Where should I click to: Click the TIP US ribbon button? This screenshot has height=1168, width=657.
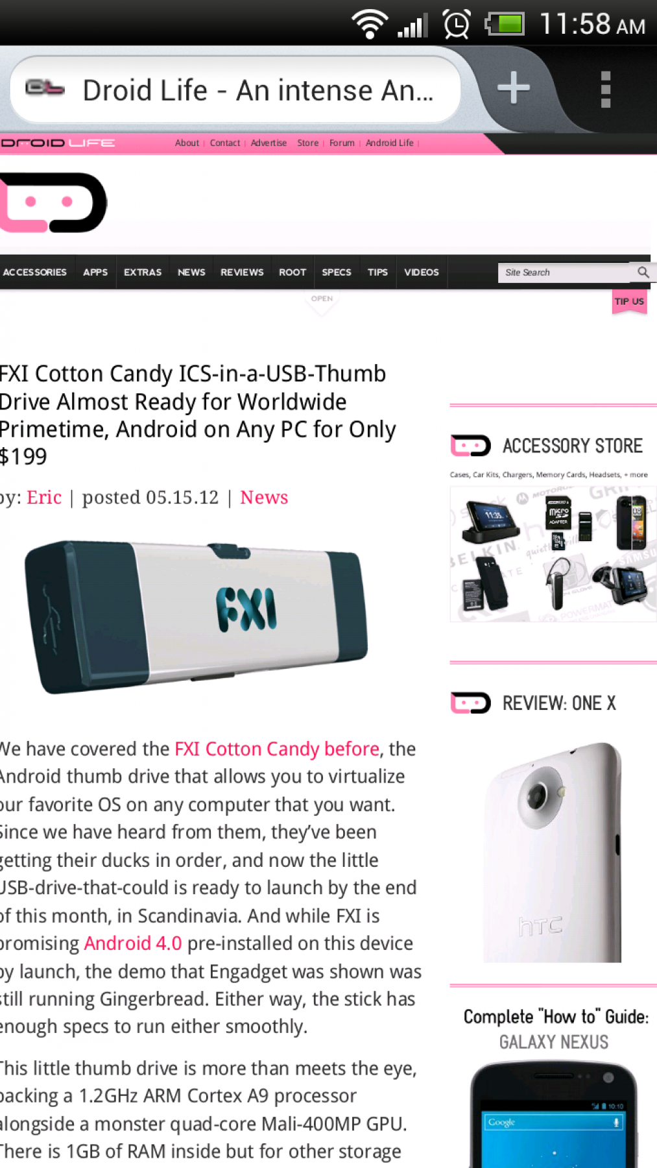tap(629, 302)
